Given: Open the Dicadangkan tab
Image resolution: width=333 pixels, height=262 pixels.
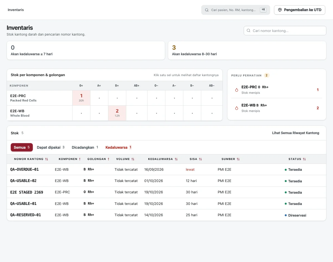Looking at the screenshot, I should click(85, 147).
